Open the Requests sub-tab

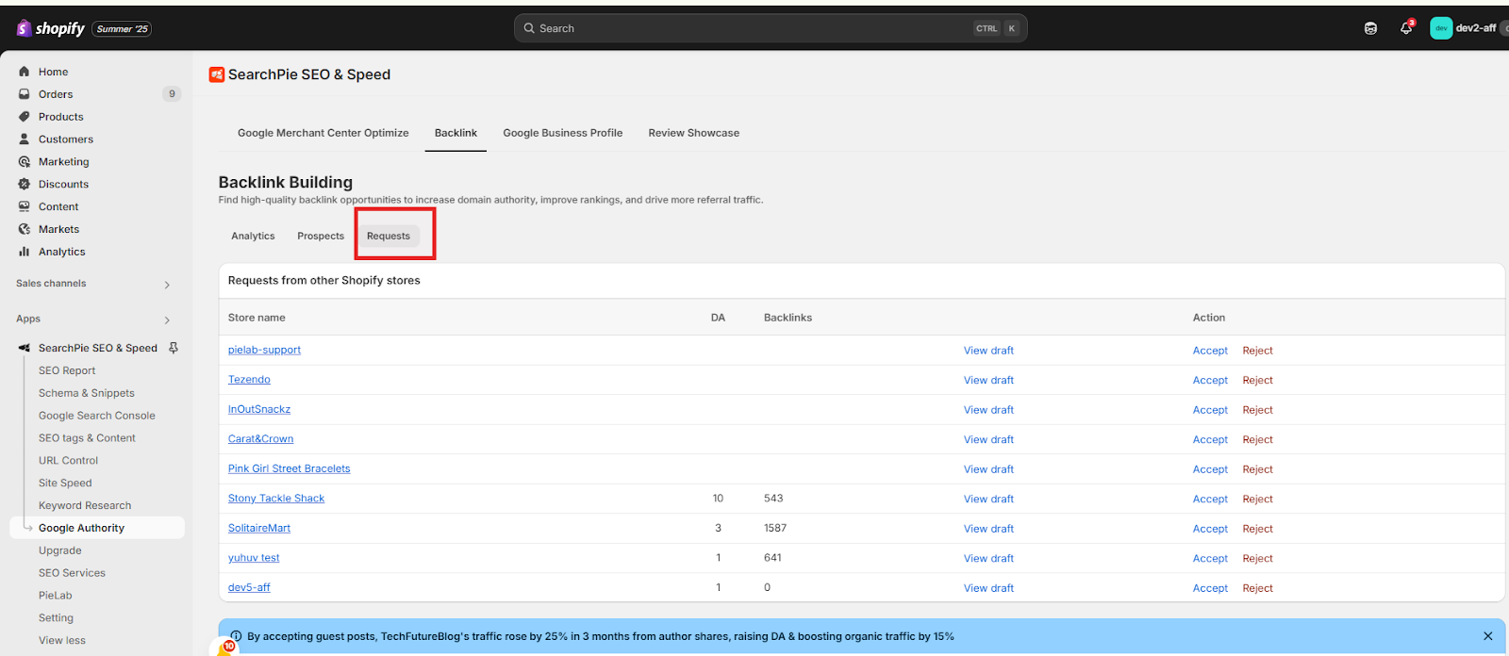point(389,236)
